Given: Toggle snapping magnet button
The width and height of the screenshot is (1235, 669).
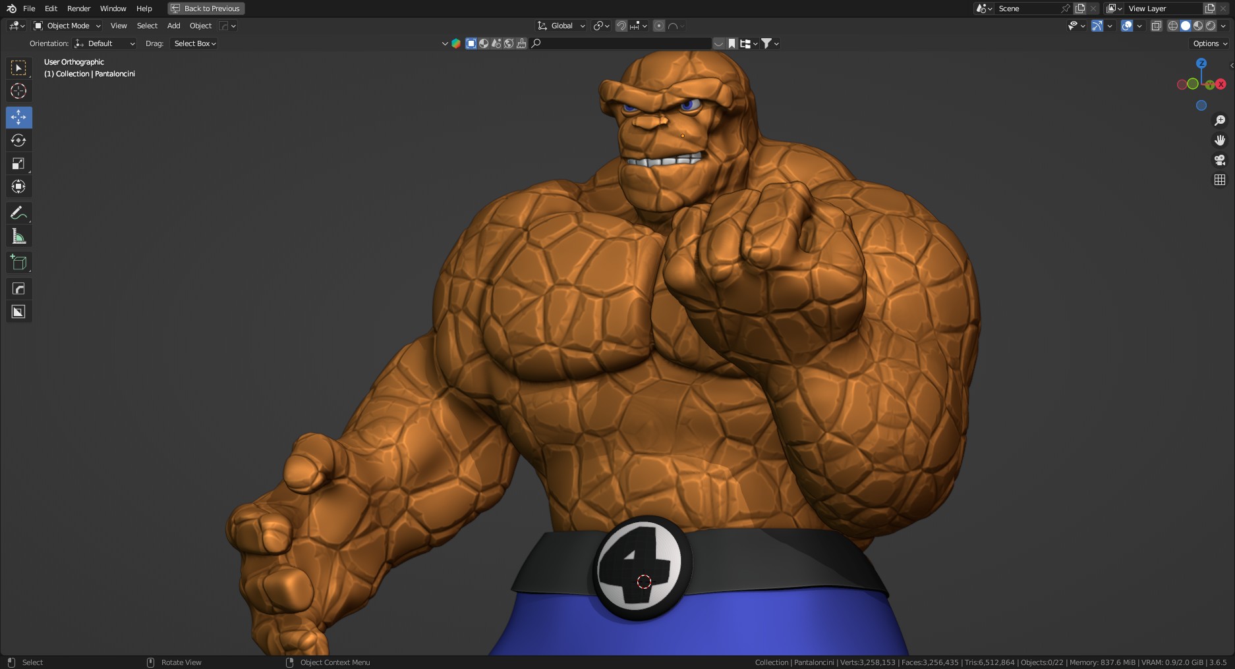Looking at the screenshot, I should coord(621,26).
